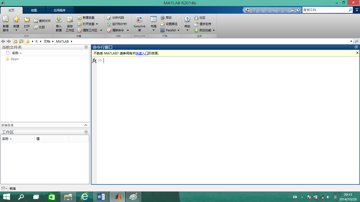Click the 新建脚本 (New Script) icon
The width and height of the screenshot is (360, 202).
(x=6, y=19)
